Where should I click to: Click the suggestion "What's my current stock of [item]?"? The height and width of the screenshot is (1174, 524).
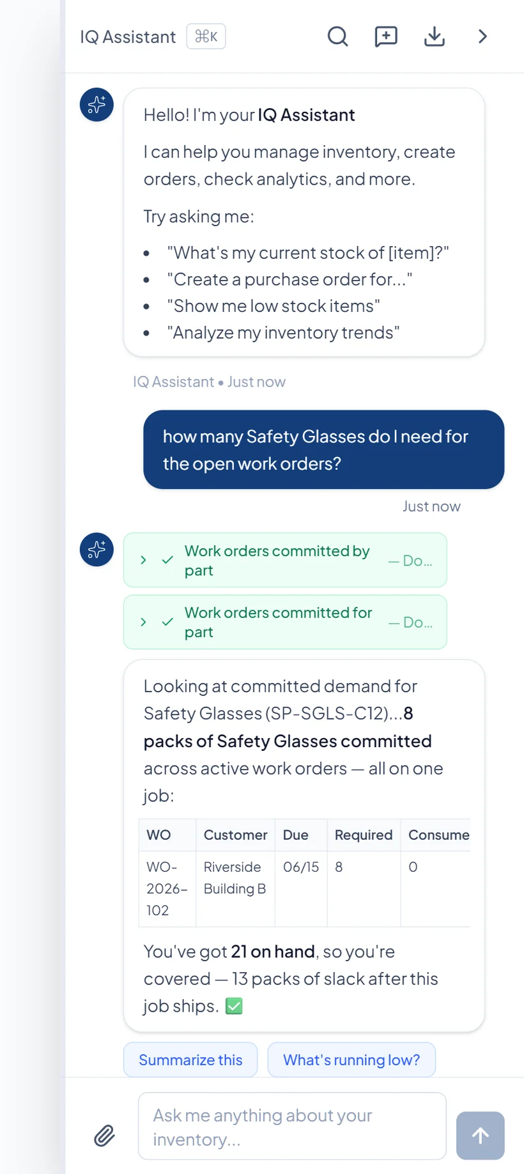click(308, 253)
